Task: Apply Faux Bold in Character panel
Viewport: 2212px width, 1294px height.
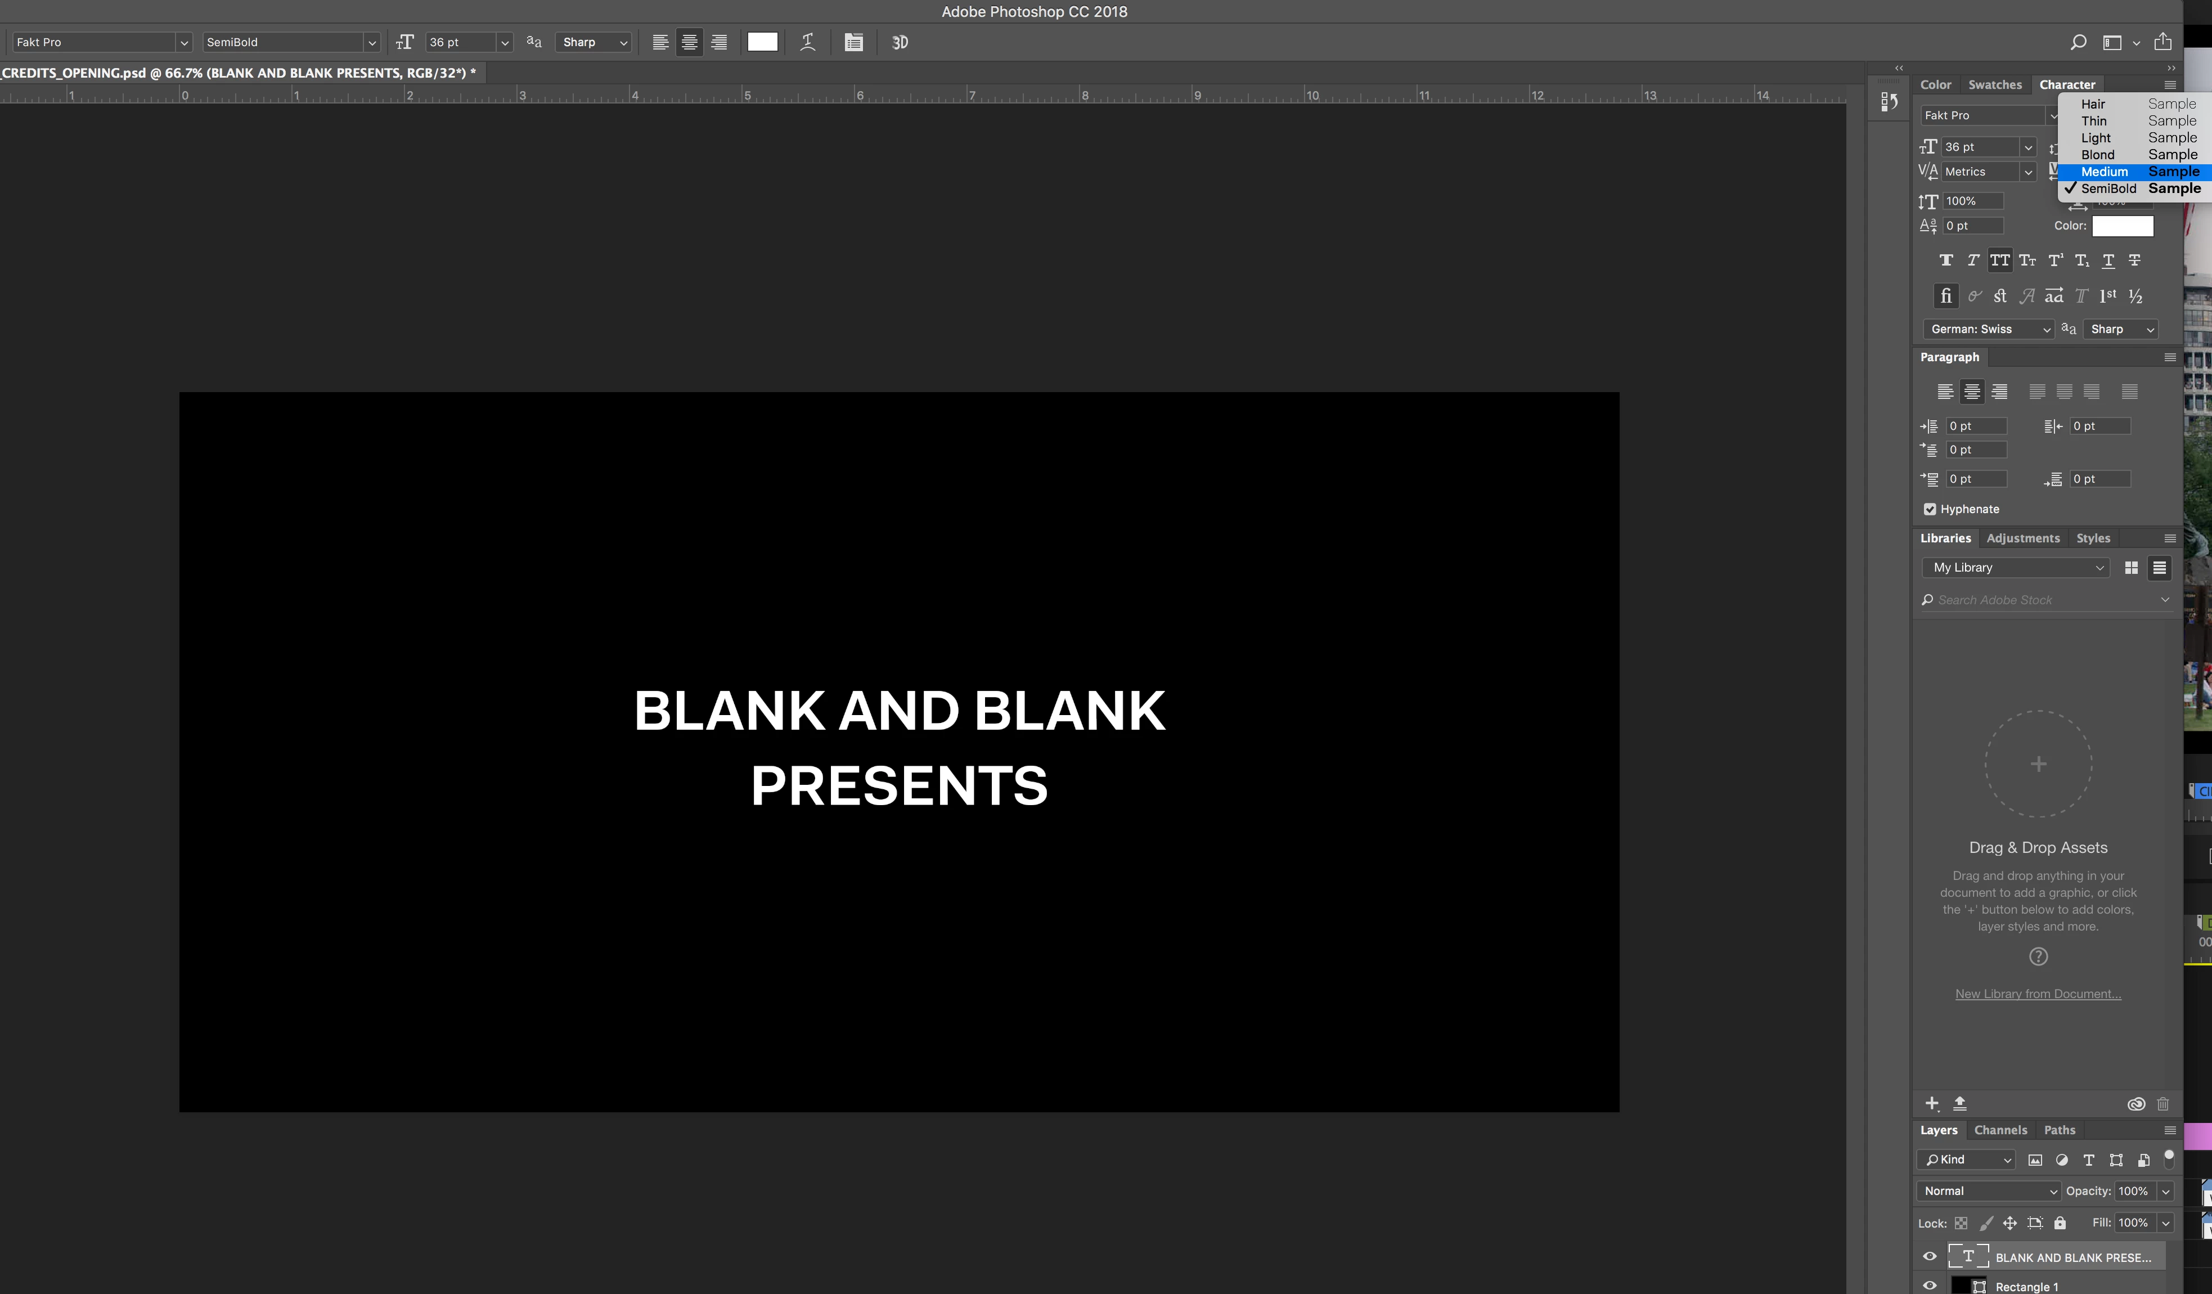Action: tap(1946, 260)
